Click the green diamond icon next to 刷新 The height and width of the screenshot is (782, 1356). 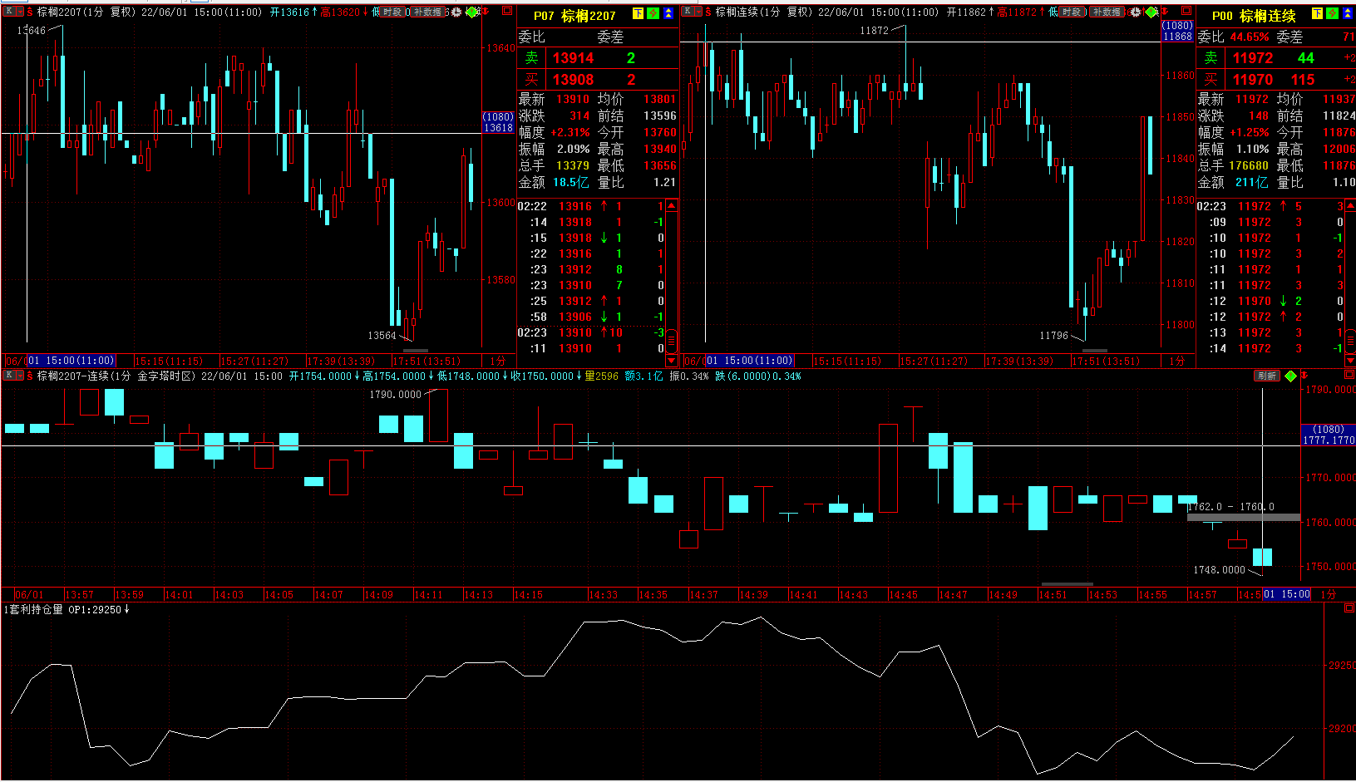coord(1290,376)
